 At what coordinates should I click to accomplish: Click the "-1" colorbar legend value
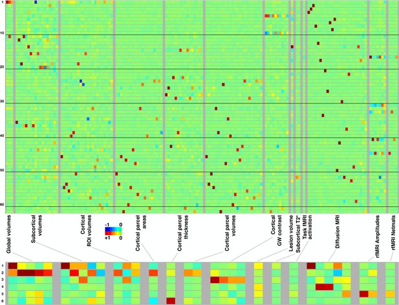pos(107,225)
